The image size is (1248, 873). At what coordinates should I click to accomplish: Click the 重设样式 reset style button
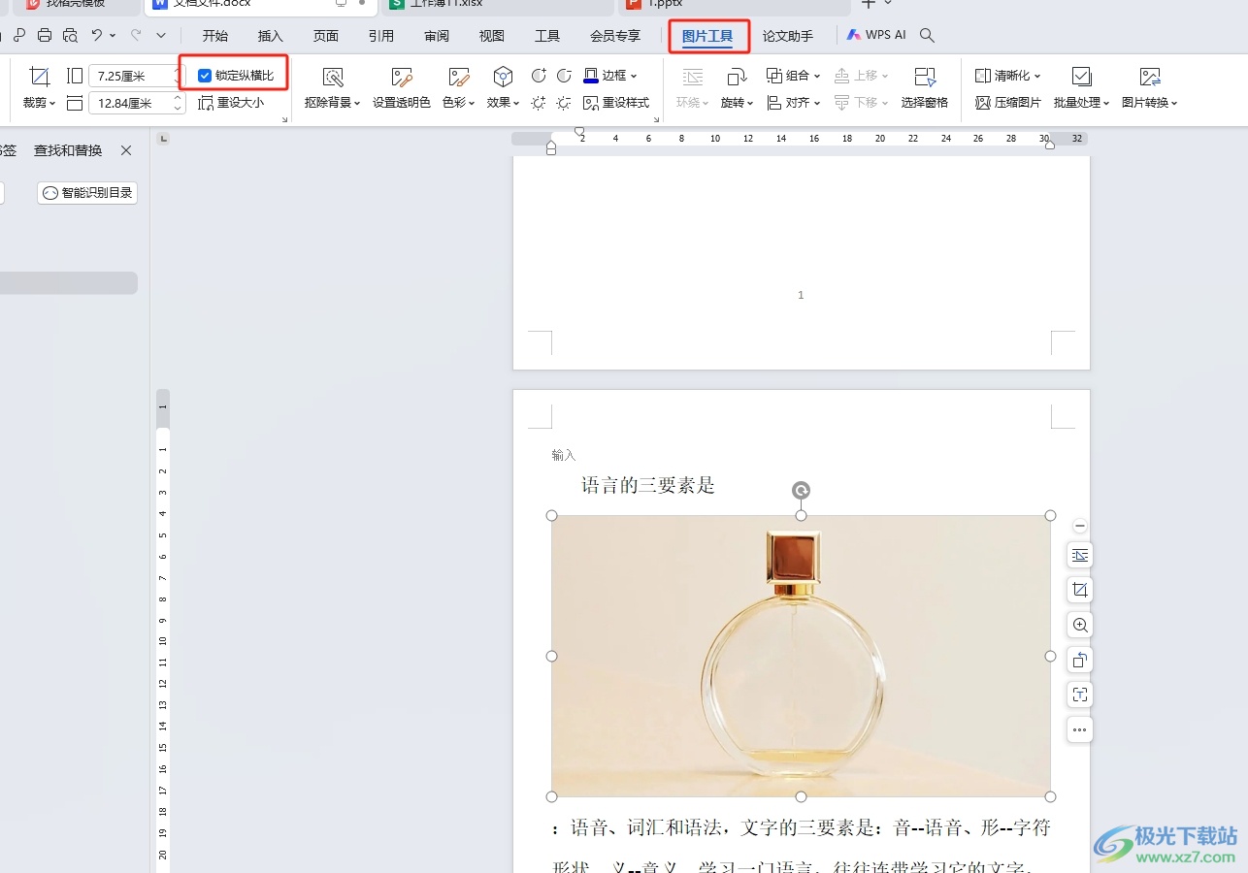[x=616, y=103]
